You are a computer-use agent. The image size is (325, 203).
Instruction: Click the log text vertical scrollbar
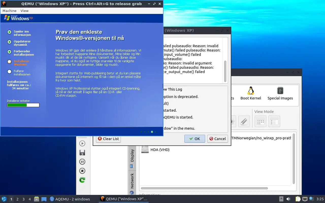225,71
